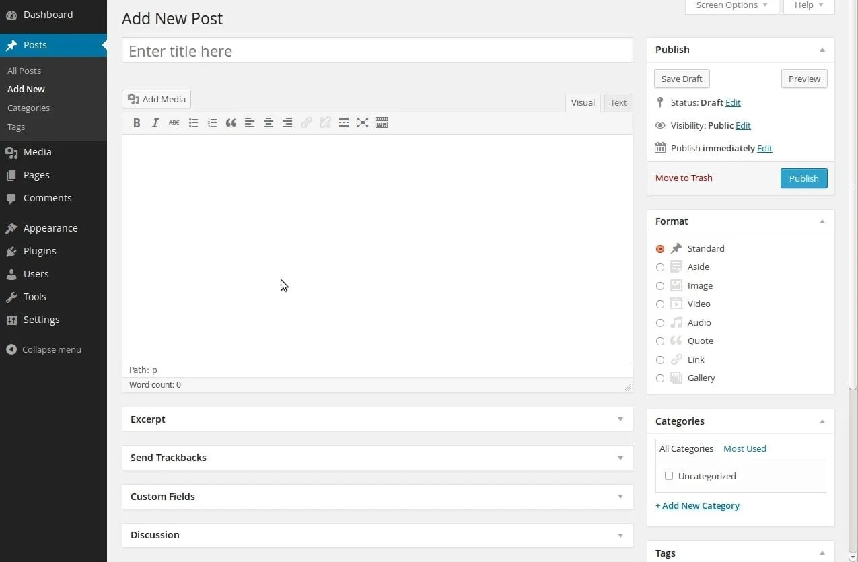
Task: Click the insert link icon
Action: 306,122
